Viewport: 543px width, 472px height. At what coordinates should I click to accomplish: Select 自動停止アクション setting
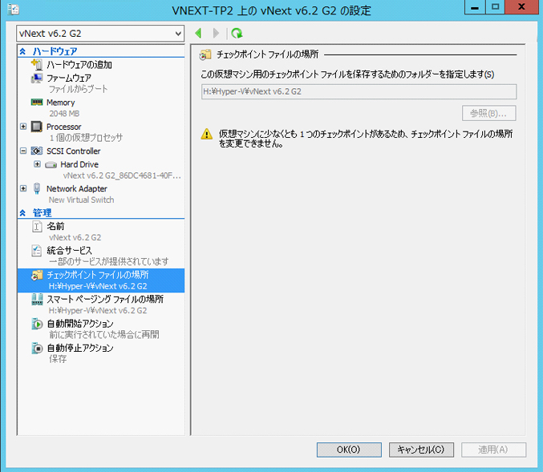(80, 348)
